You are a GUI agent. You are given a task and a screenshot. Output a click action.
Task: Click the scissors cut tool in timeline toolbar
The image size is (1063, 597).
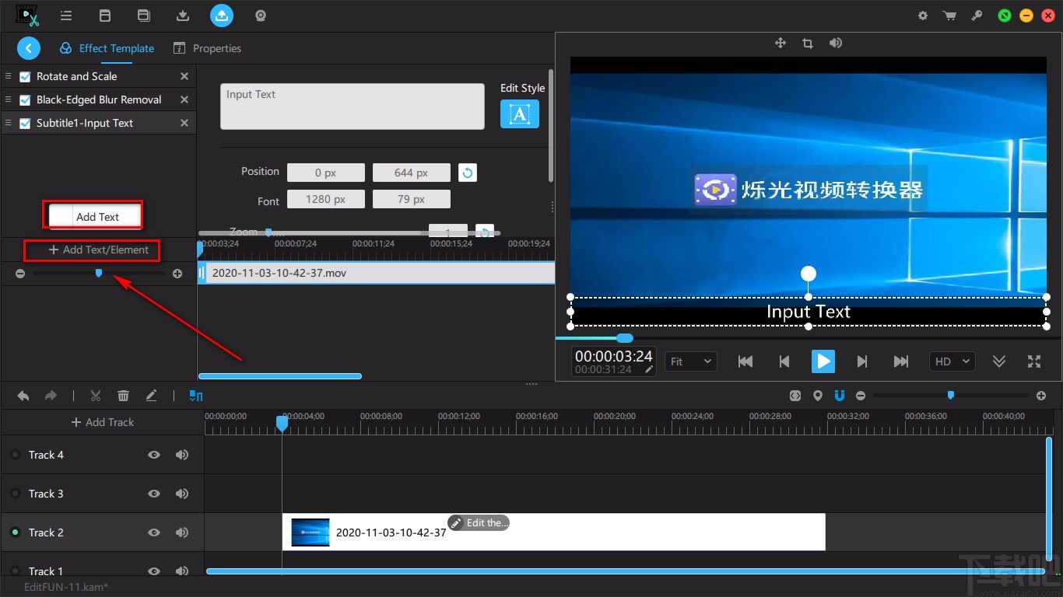tap(96, 396)
